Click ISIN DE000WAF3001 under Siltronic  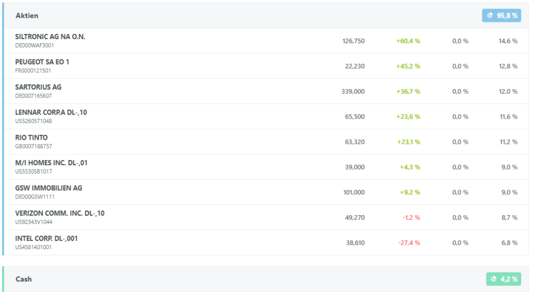tap(35, 45)
